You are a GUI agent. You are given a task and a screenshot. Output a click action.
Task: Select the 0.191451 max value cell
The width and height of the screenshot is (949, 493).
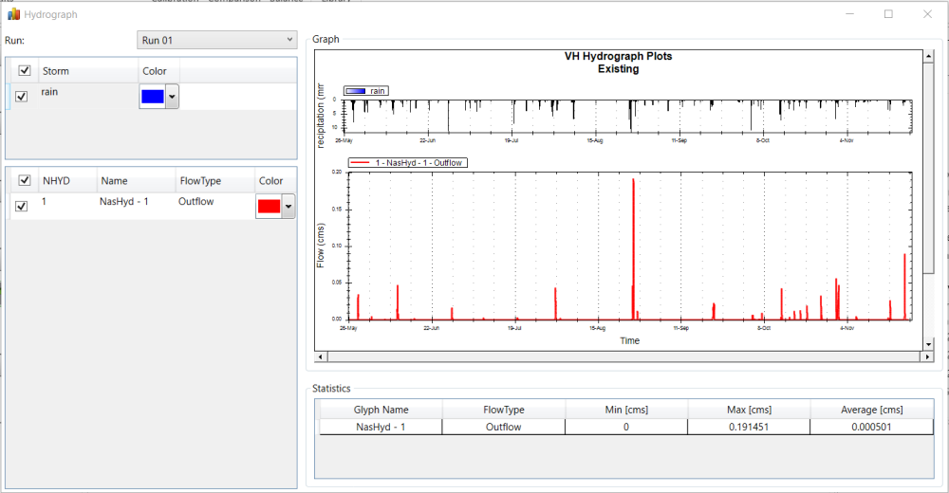click(x=749, y=428)
